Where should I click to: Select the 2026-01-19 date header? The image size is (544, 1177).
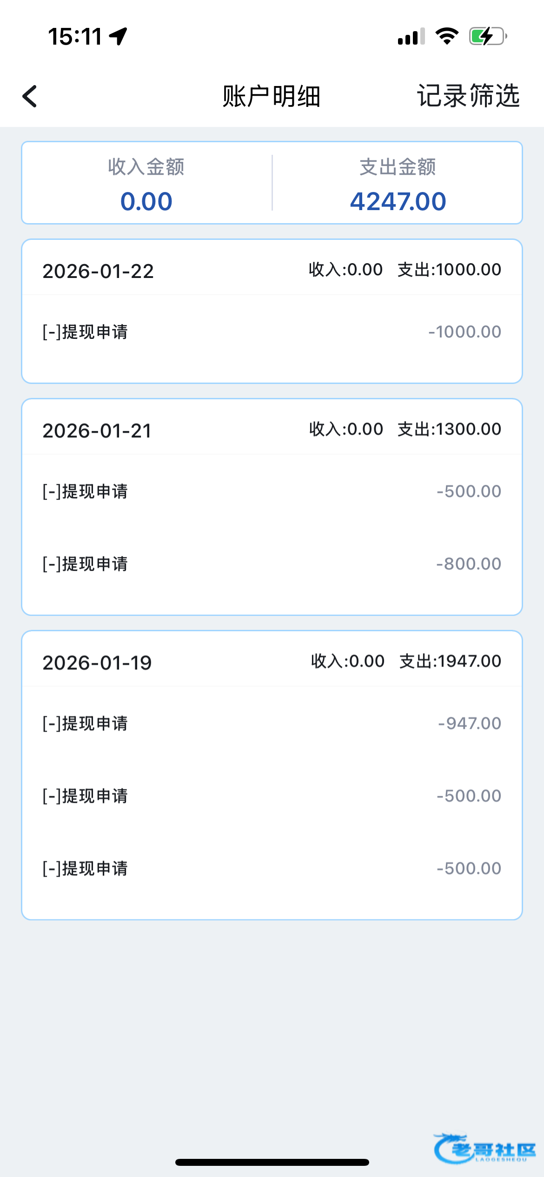pos(97,663)
